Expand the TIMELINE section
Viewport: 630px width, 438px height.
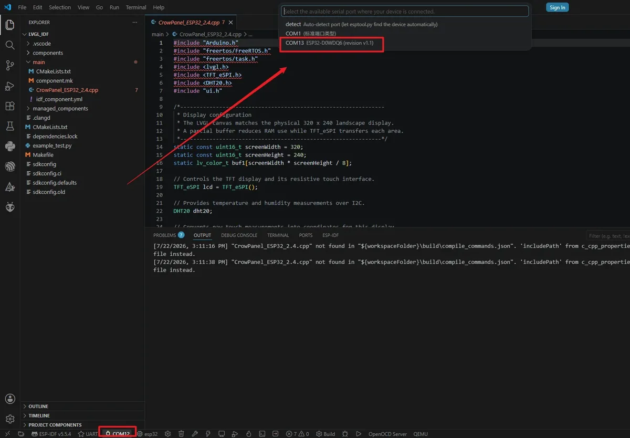tap(82, 415)
